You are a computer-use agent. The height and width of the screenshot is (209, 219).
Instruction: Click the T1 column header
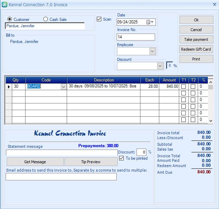pos(184,80)
